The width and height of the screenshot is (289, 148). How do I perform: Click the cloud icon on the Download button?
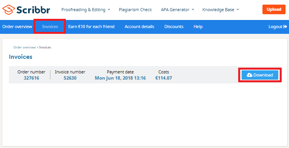tap(250, 75)
